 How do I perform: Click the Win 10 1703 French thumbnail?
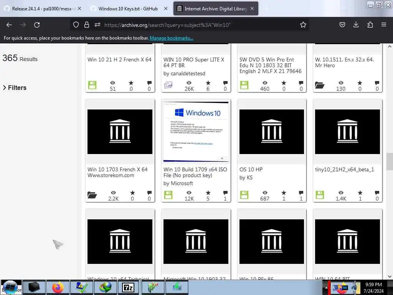pyautogui.click(x=120, y=132)
